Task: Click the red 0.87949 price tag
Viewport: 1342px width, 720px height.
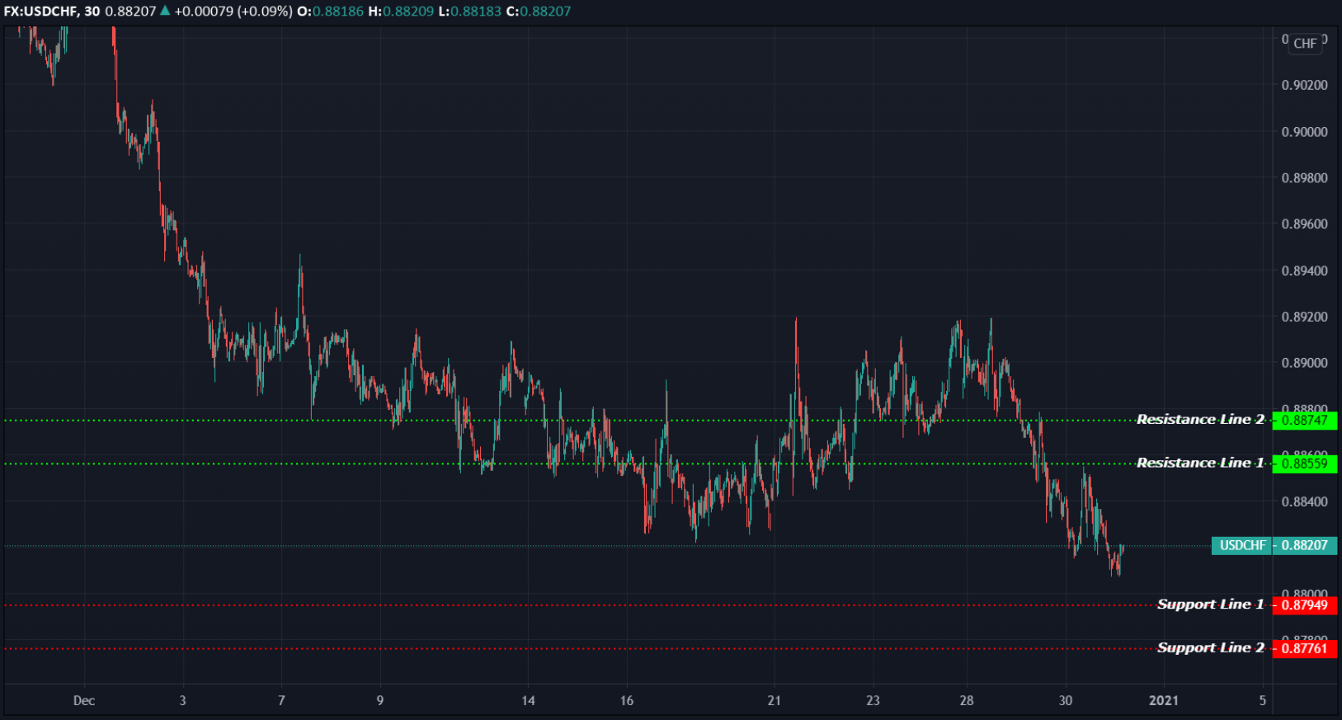Action: pyautogui.click(x=1305, y=605)
